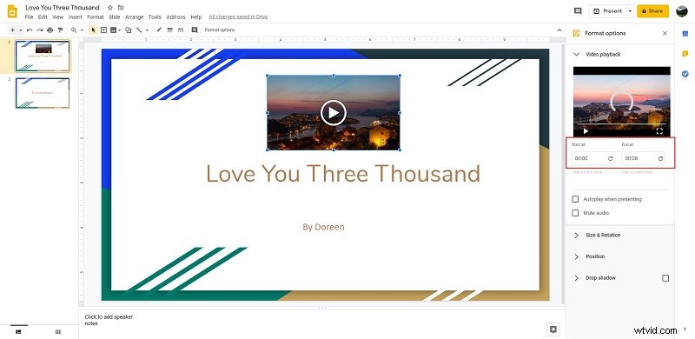Toggle the Drop shadow checkbox

click(x=665, y=278)
